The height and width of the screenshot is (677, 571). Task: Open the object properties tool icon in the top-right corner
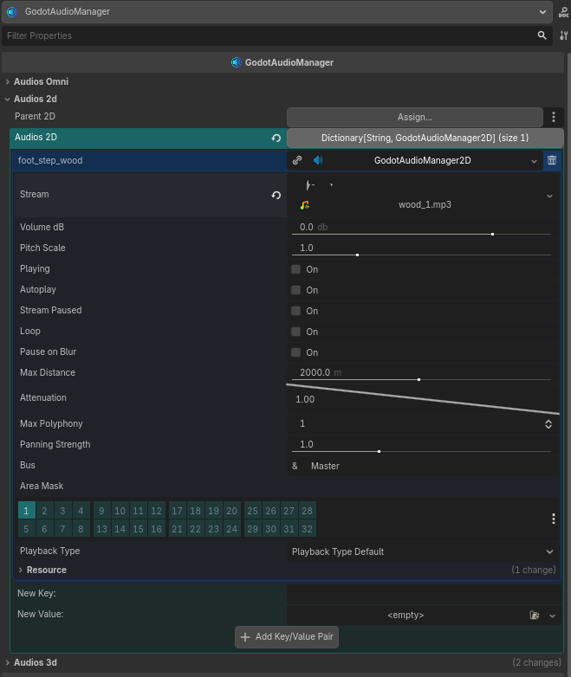pos(563,12)
